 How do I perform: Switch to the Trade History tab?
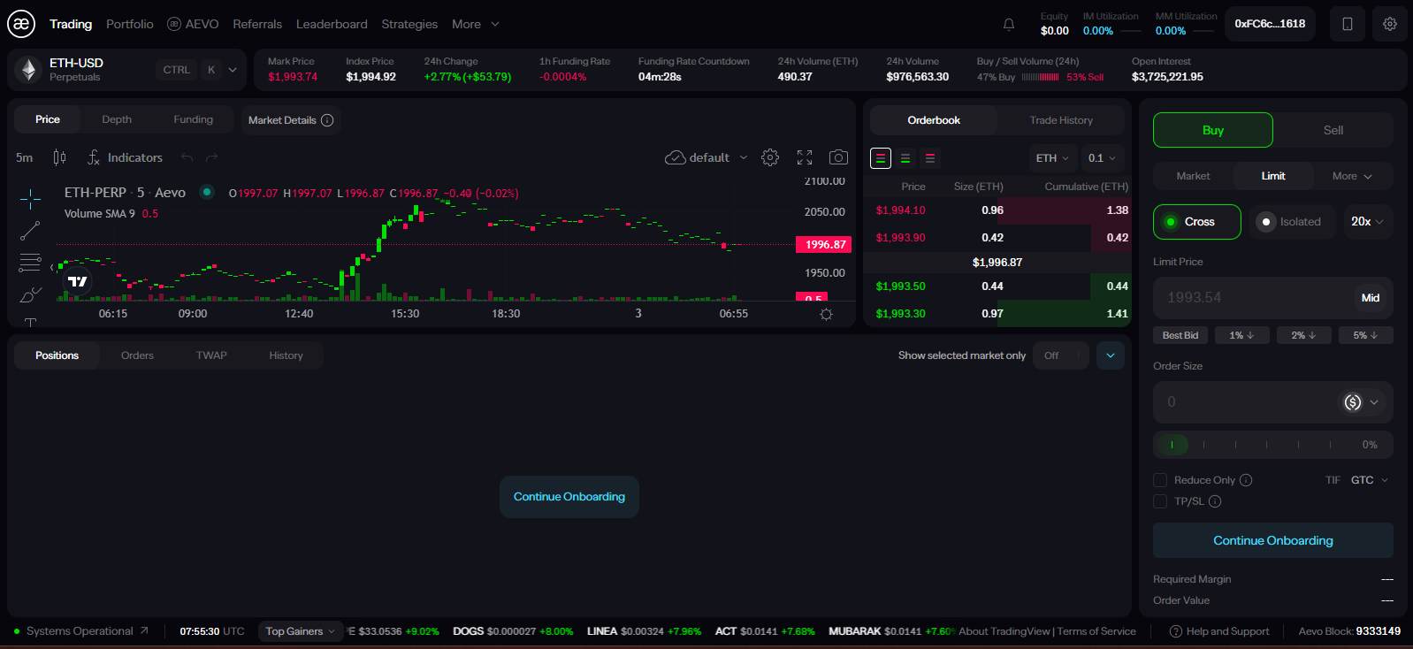1061,120
